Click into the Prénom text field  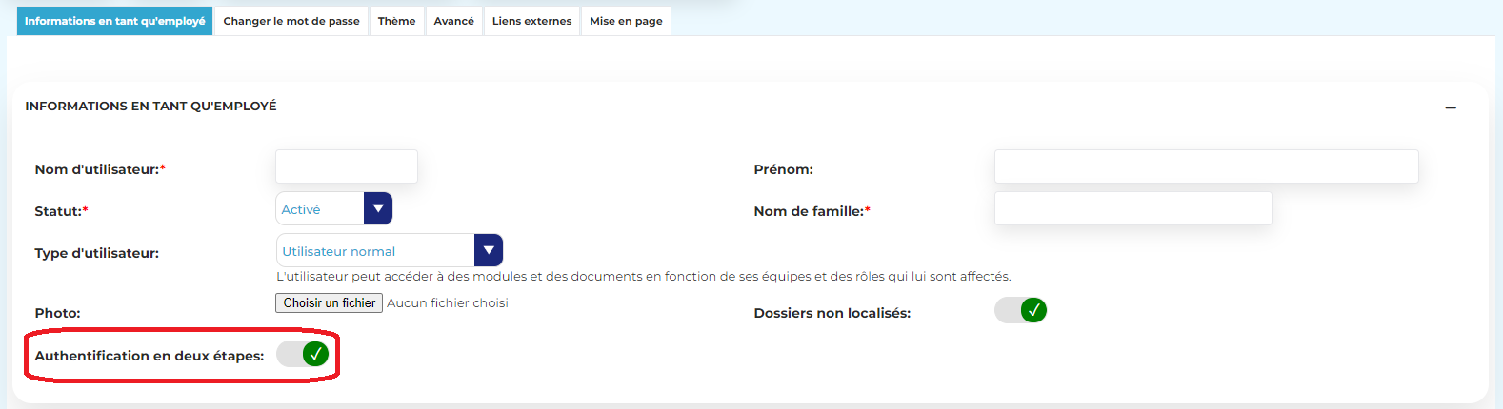pyautogui.click(x=1206, y=166)
